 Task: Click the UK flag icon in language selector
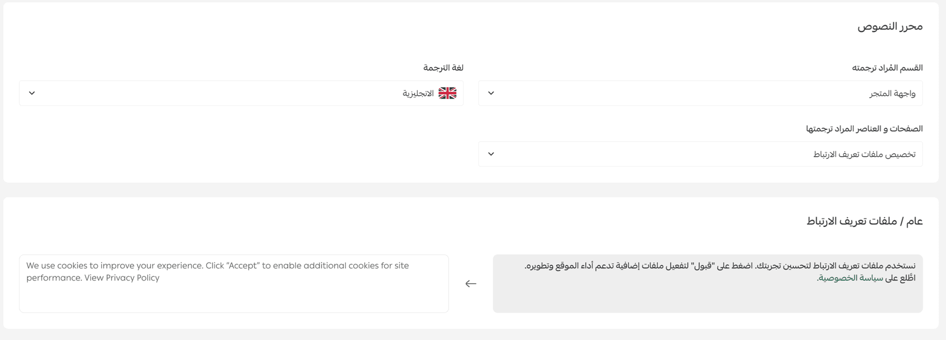pyautogui.click(x=447, y=93)
